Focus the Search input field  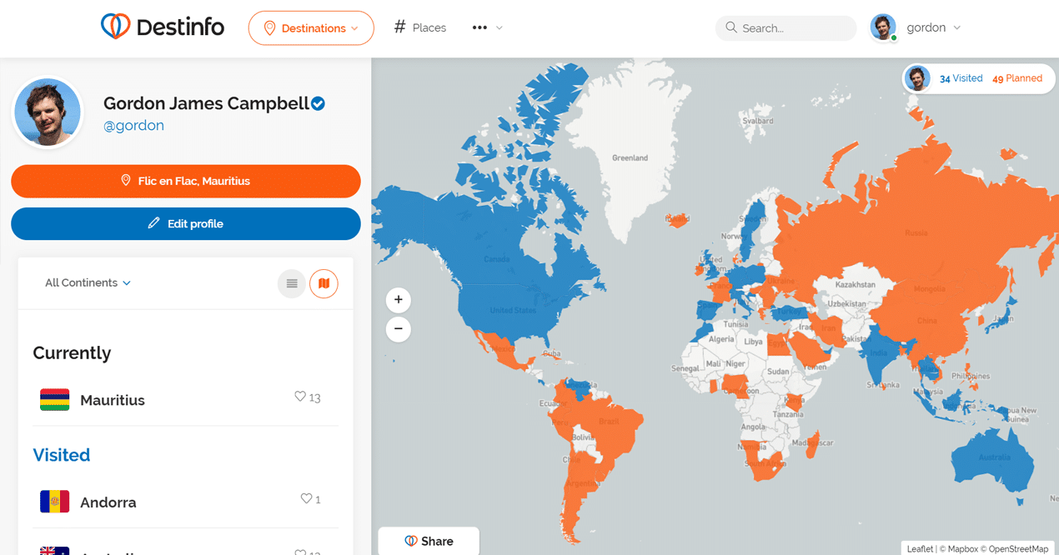pos(785,27)
